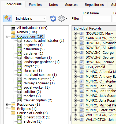Collapse the Occupations folder
The image size is (116, 124).
pyautogui.click(x=7, y=36)
